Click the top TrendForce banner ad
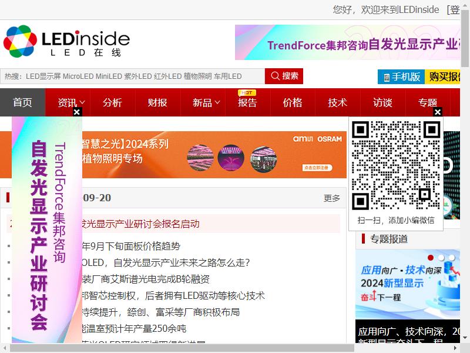Viewport: 470px width, 353px height. [x=347, y=42]
